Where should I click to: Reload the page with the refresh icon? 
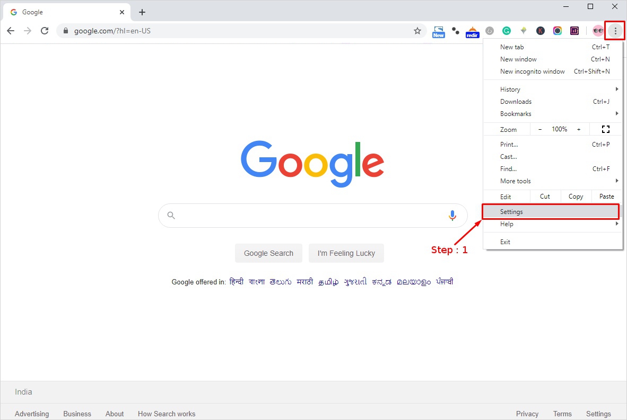pos(45,31)
